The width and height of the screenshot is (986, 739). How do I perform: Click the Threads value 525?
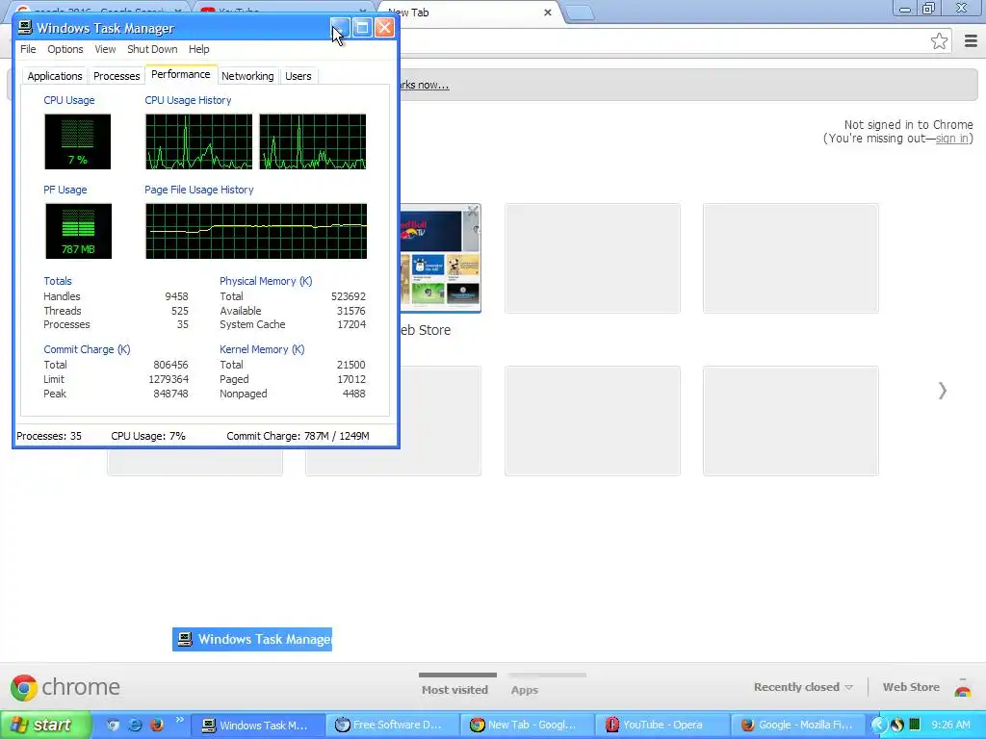click(x=180, y=311)
